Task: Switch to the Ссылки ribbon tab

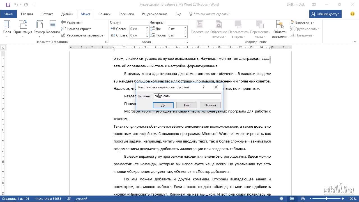Action: point(104,14)
